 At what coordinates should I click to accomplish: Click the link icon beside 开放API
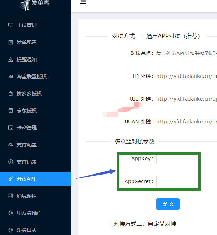11,179
